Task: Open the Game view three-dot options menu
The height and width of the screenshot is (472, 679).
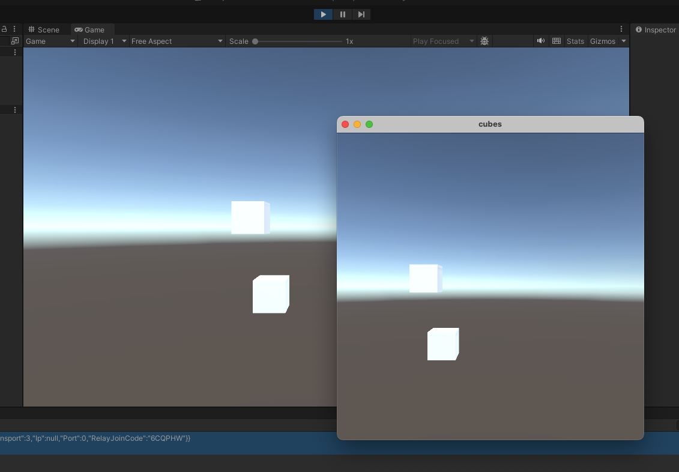Action: (621, 29)
